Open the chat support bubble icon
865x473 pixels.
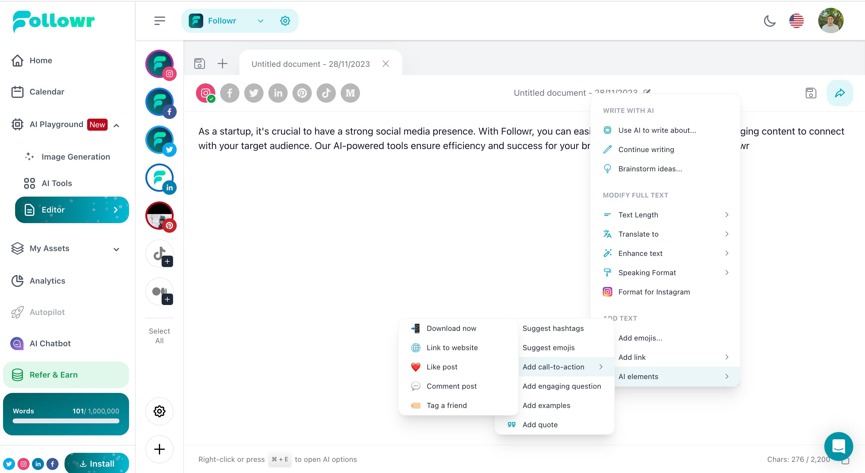(x=838, y=446)
